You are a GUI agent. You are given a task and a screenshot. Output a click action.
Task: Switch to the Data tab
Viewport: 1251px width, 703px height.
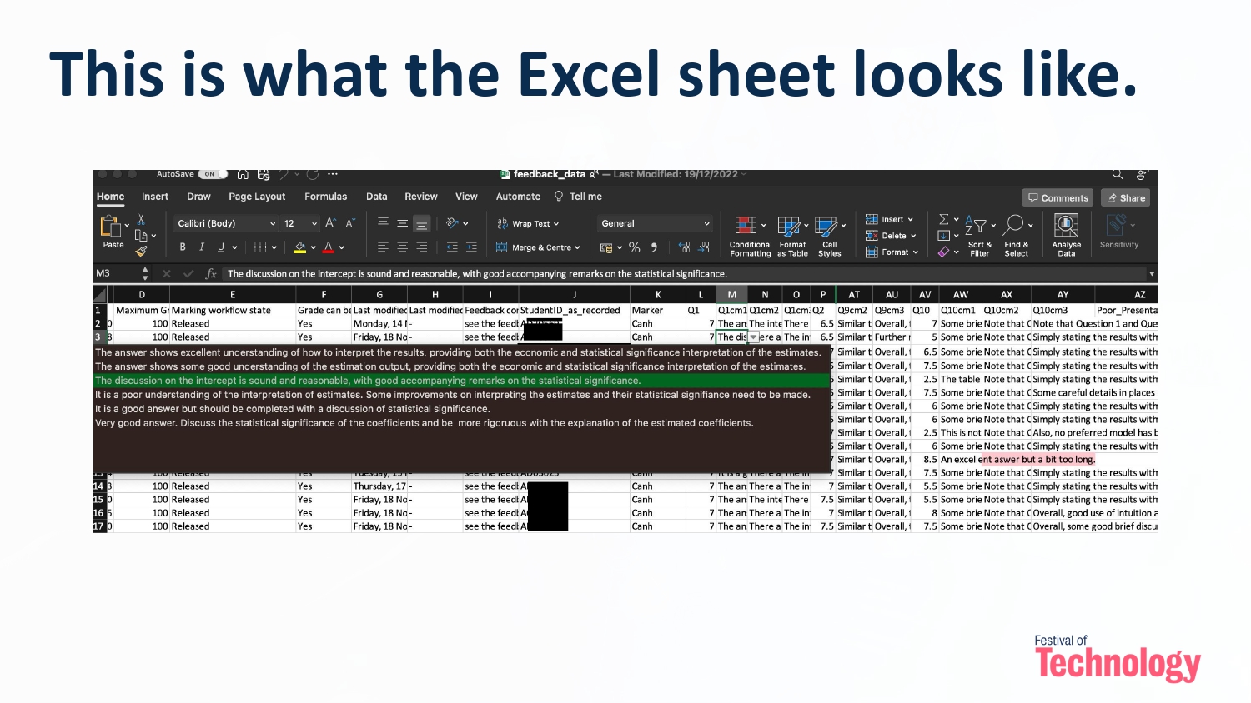tap(377, 197)
